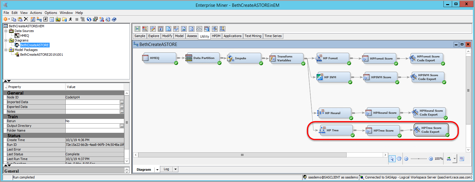Switch to the Sample node tab

coord(140,36)
